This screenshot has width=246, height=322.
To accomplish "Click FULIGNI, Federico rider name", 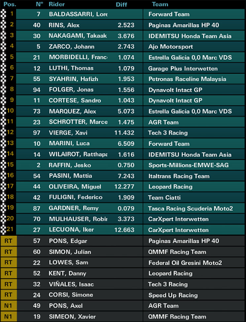I will click(76, 197).
